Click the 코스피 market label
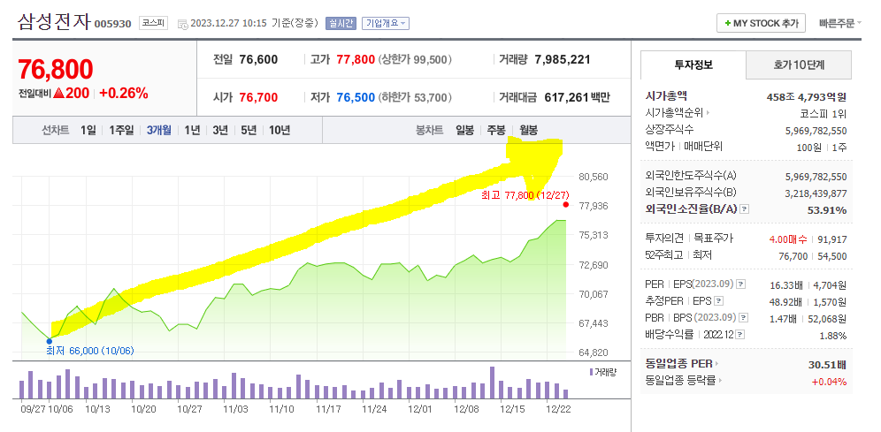The image size is (881, 432). (153, 24)
